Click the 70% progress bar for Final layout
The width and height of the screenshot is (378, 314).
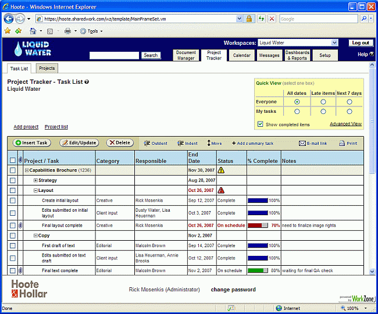(258, 225)
